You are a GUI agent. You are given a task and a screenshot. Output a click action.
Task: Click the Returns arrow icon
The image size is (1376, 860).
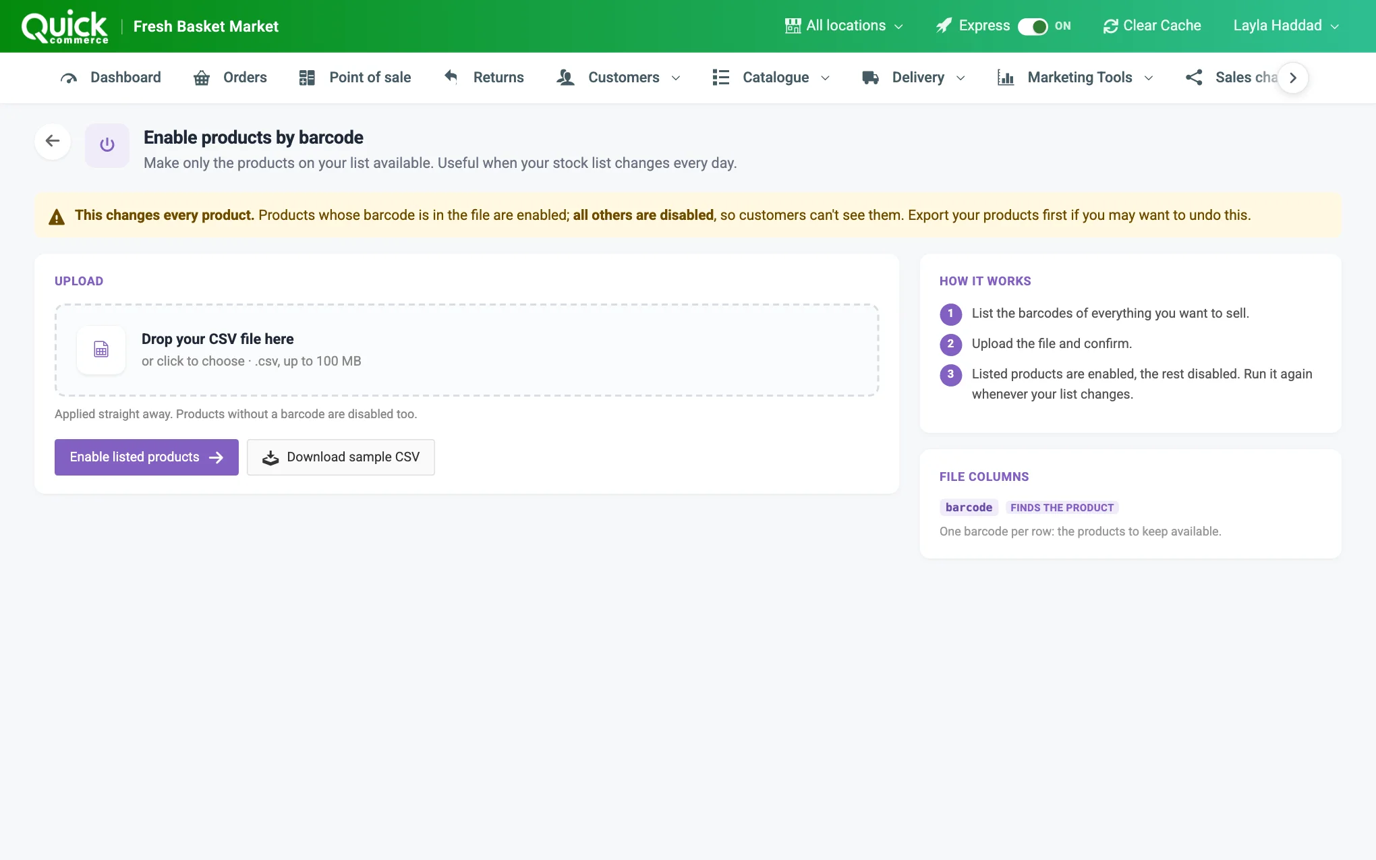coord(451,77)
